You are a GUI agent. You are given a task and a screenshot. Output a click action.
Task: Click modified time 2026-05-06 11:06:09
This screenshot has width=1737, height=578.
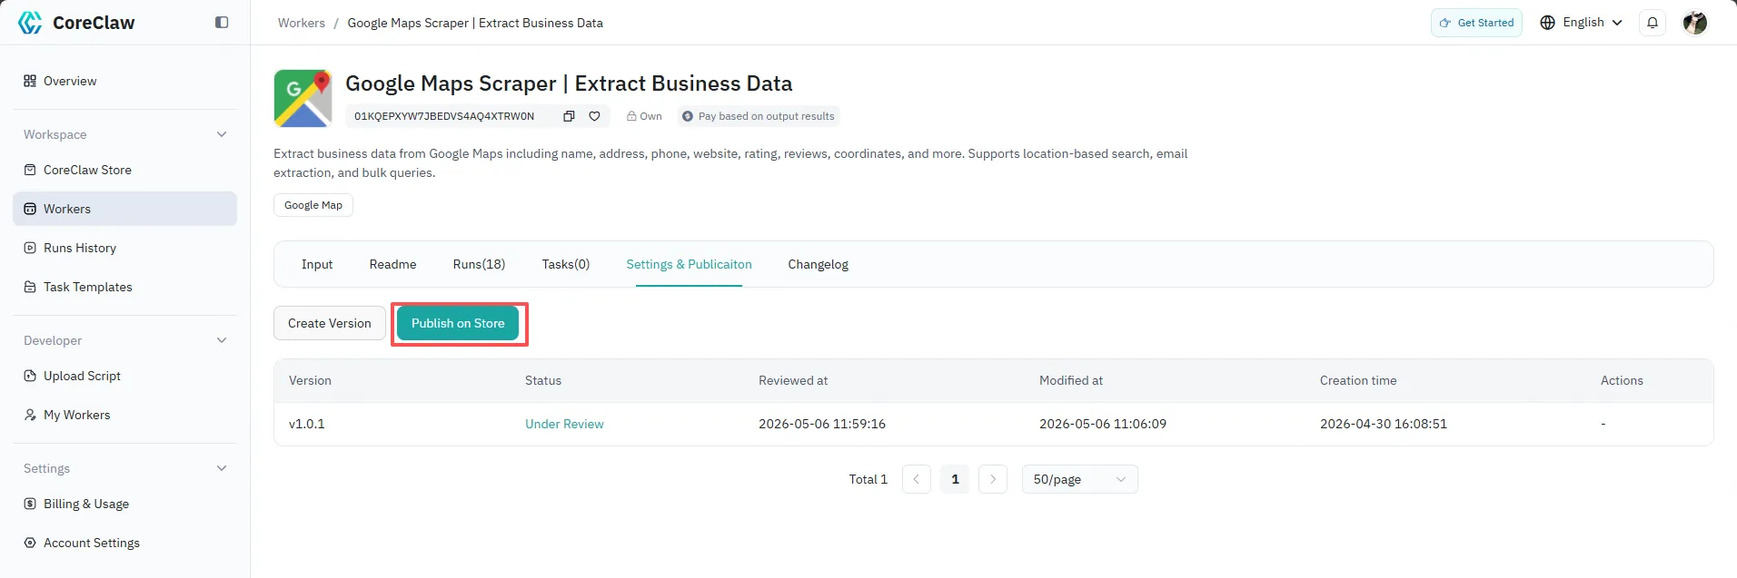[1103, 424]
